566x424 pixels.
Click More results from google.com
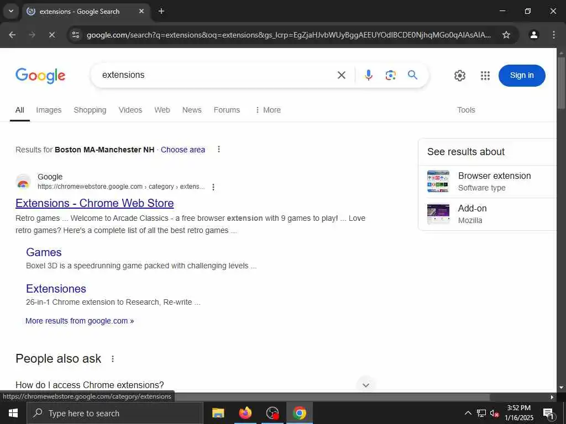click(x=80, y=321)
